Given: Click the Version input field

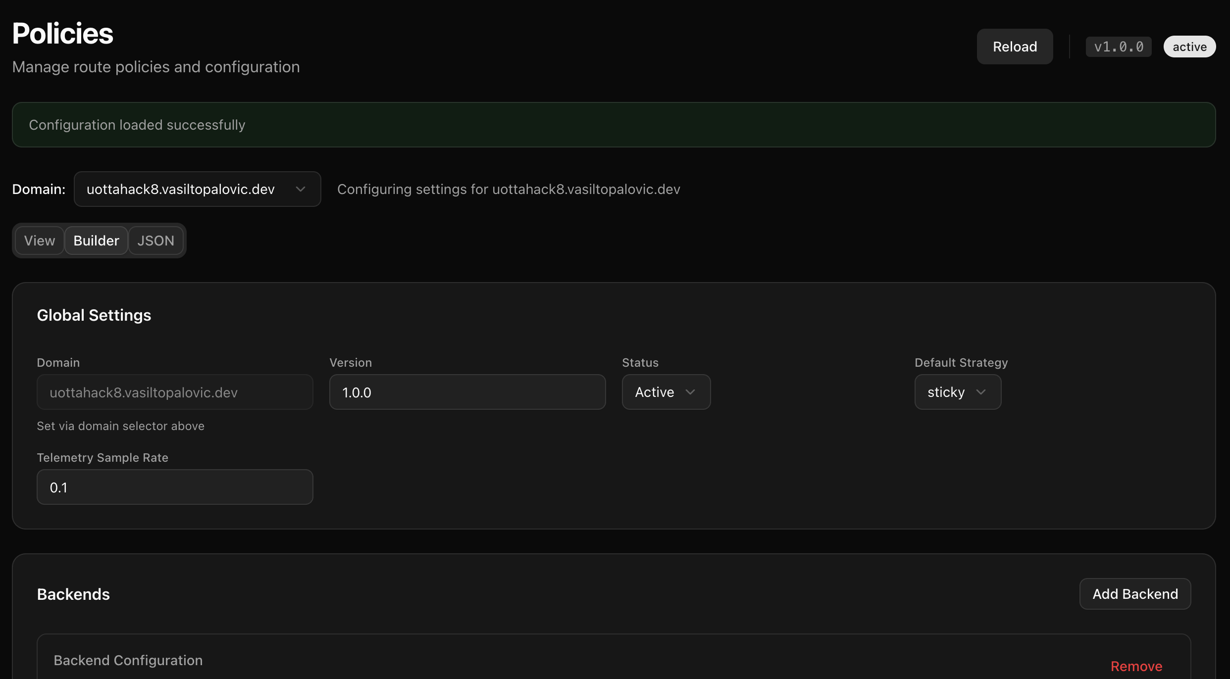Looking at the screenshot, I should click(x=467, y=392).
